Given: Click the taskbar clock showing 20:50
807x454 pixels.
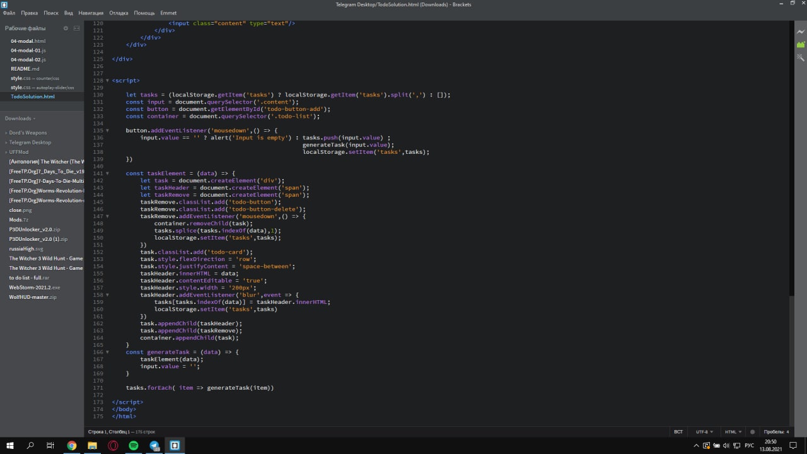Looking at the screenshot, I should [771, 446].
